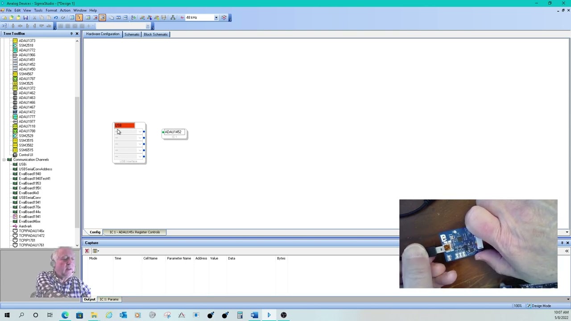Select USBi in Communication Channels
Viewport: 571px width, 321px height.
(x=22, y=165)
